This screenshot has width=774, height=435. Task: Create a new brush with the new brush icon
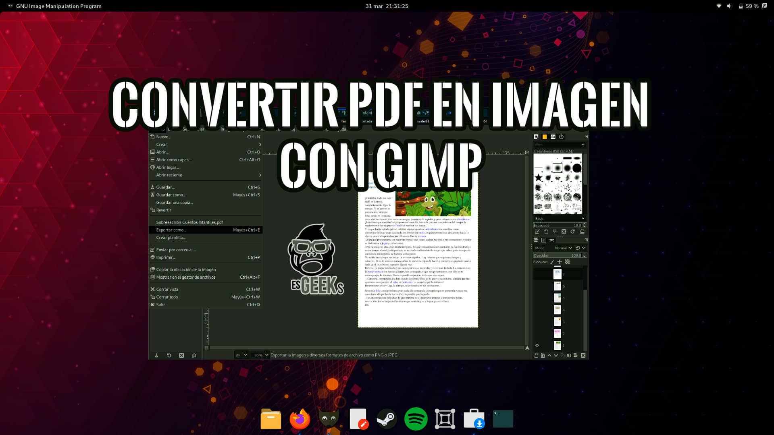tap(546, 231)
